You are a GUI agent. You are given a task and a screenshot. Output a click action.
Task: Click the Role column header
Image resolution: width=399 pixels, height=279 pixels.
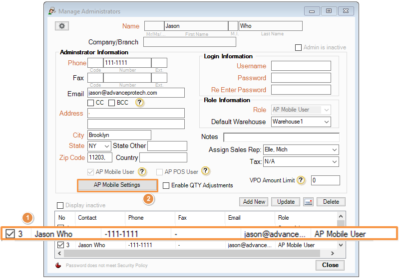click(x=305, y=218)
